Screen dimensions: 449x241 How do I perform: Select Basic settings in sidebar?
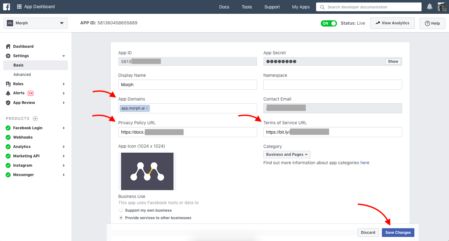[x=36, y=65]
